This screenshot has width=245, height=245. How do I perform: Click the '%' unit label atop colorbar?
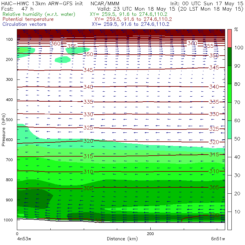(236, 29)
